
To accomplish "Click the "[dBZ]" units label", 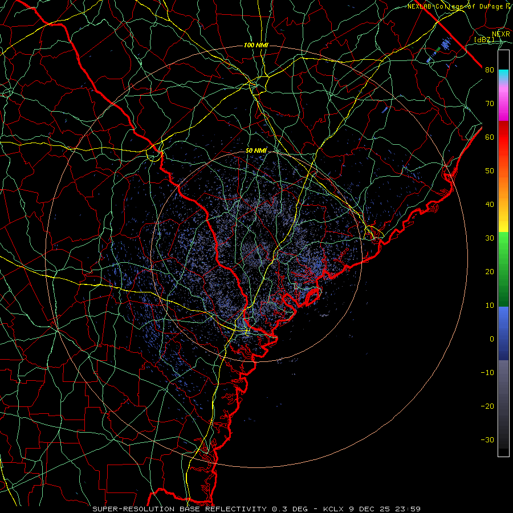I will tap(484, 40).
